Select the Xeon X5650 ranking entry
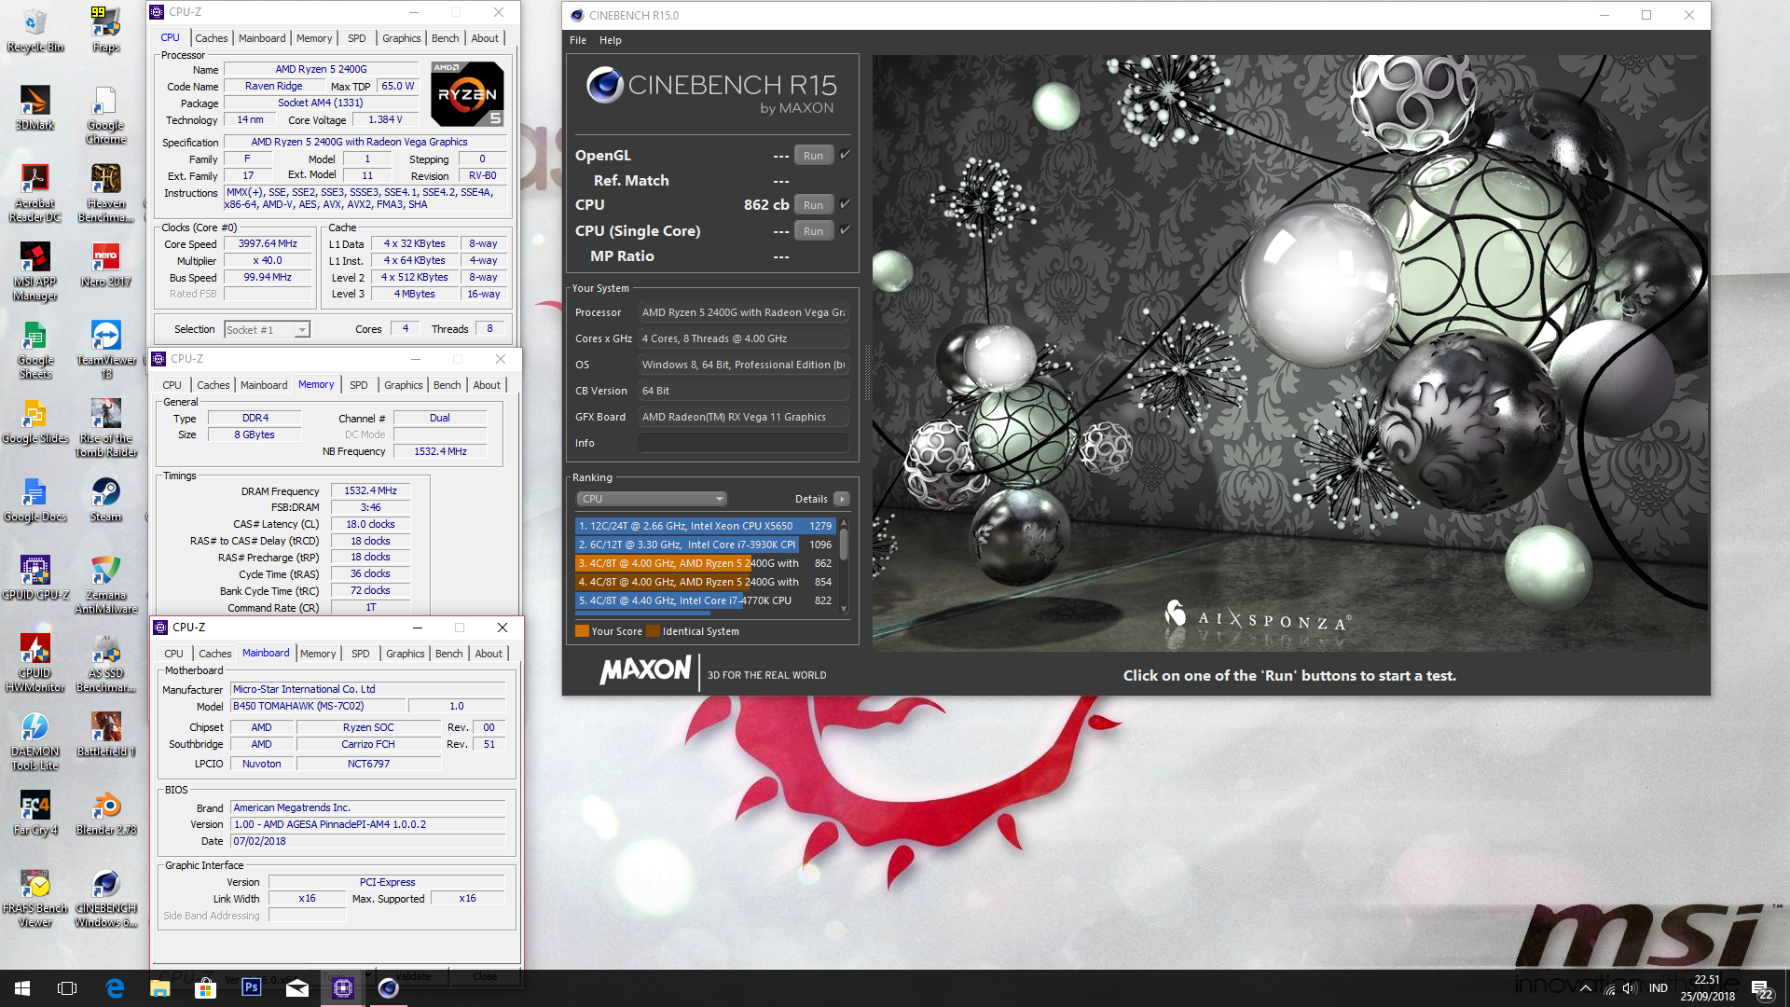 705,526
